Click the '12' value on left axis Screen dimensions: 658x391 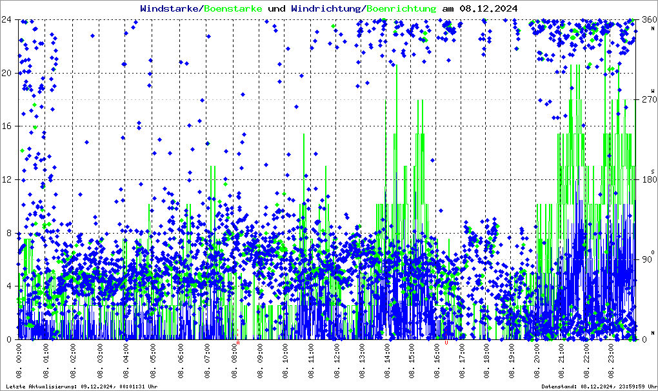6,179
